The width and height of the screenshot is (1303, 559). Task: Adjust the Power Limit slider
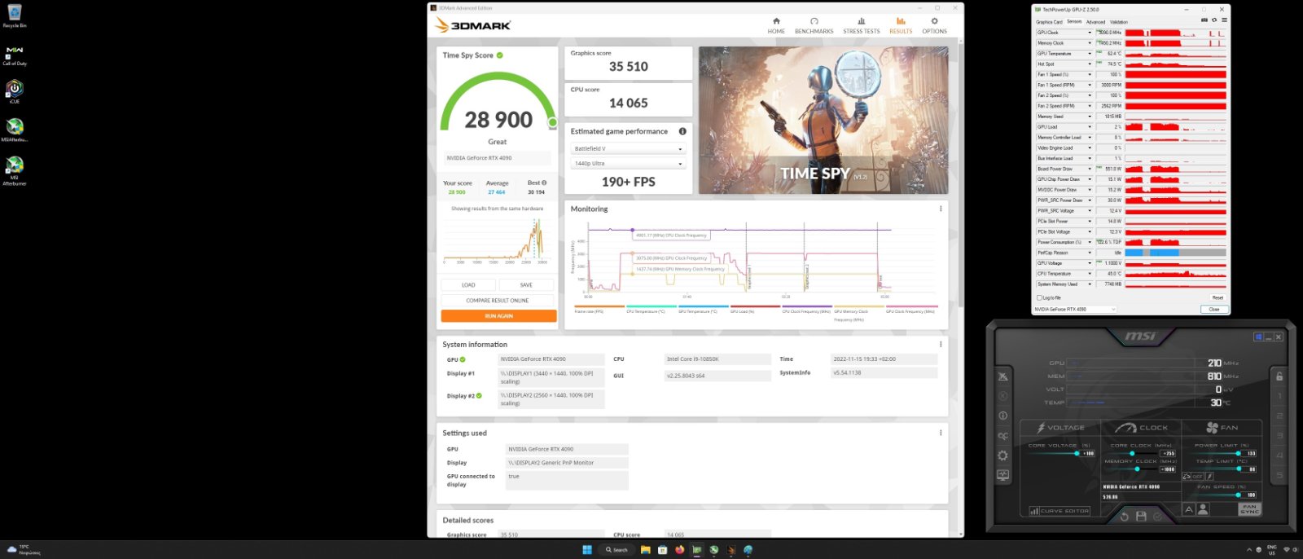click(x=1238, y=454)
